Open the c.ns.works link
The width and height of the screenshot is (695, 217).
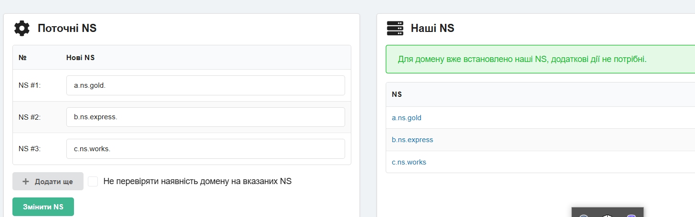[x=409, y=162]
